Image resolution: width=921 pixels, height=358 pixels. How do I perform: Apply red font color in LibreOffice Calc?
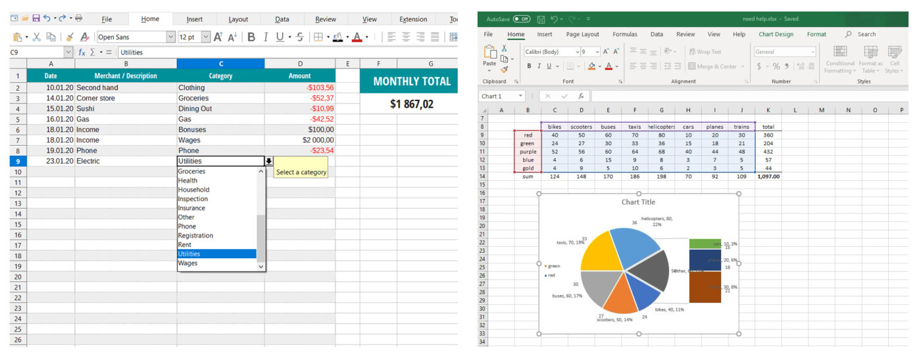tap(357, 37)
